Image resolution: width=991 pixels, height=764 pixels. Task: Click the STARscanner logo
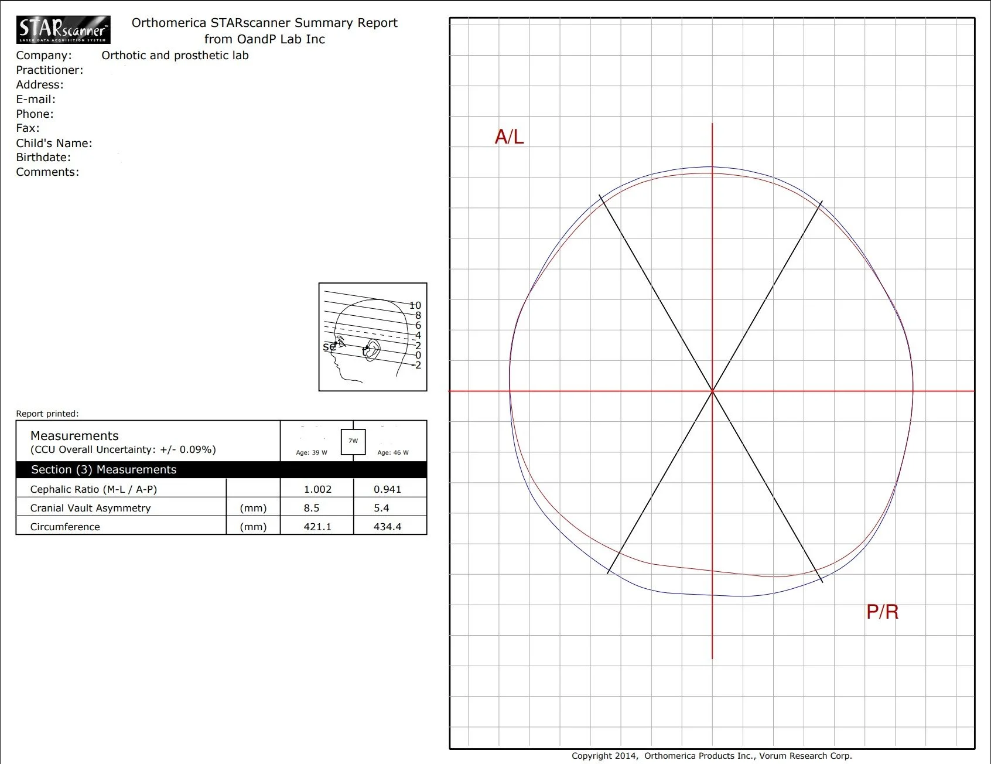point(63,30)
